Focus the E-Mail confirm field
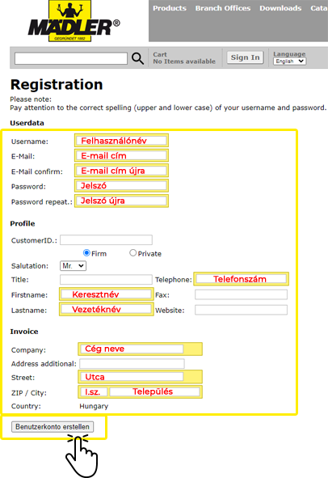Viewport: 328px width, 478px height. (x=121, y=171)
